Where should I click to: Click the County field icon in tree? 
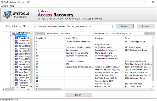click(17, 77)
